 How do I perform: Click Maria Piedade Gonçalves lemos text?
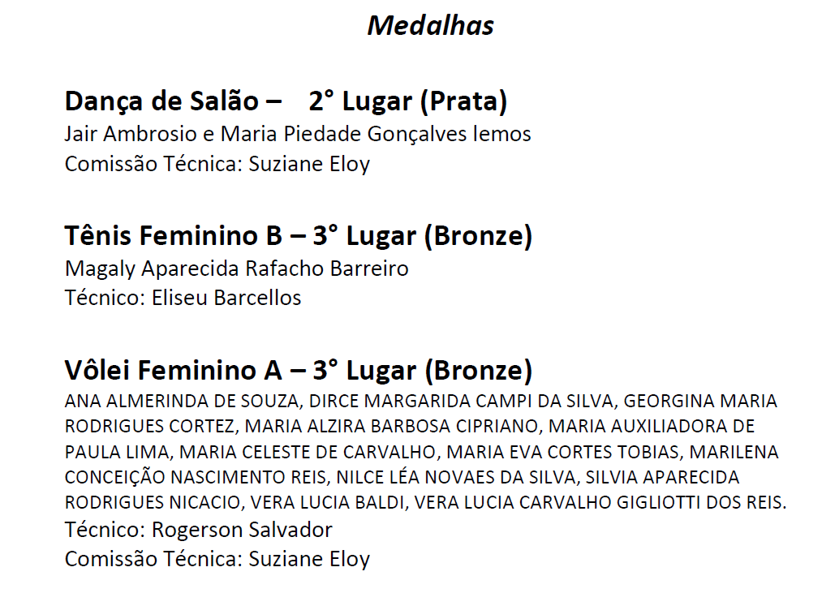[376, 134]
